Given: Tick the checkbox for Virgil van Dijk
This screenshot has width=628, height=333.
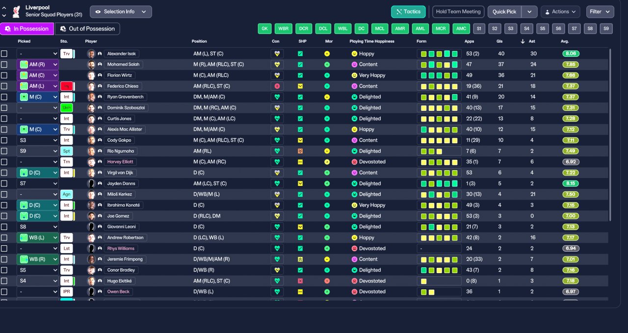Looking at the screenshot, I should pyautogui.click(x=4, y=173).
